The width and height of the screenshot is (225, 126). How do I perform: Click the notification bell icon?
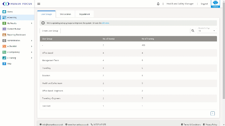pos(158,4)
